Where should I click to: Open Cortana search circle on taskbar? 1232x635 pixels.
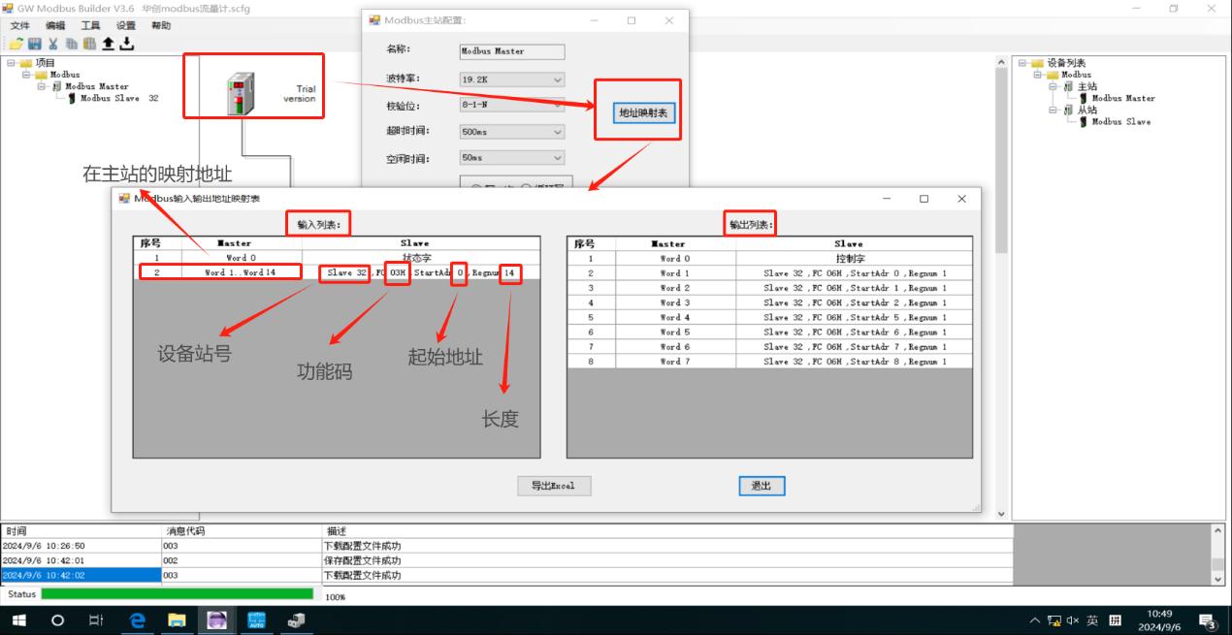[57, 620]
